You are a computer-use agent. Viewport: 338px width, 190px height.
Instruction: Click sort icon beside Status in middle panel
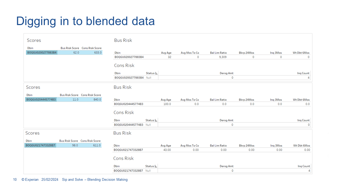pyautogui.click(x=156, y=120)
